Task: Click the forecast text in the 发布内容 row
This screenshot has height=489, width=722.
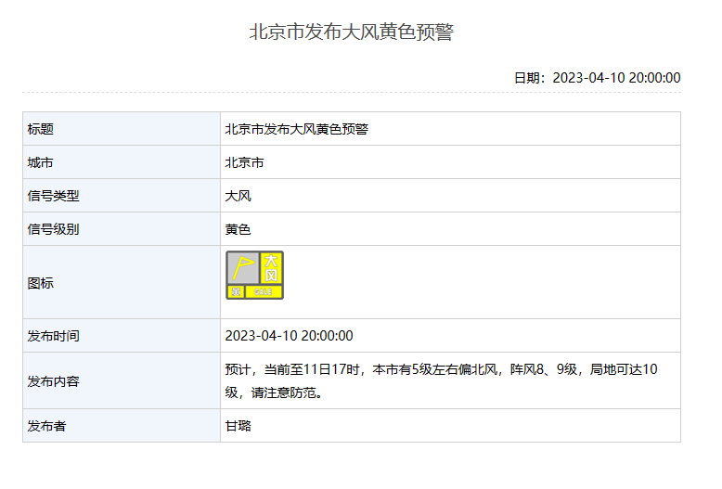Action: click(x=441, y=369)
